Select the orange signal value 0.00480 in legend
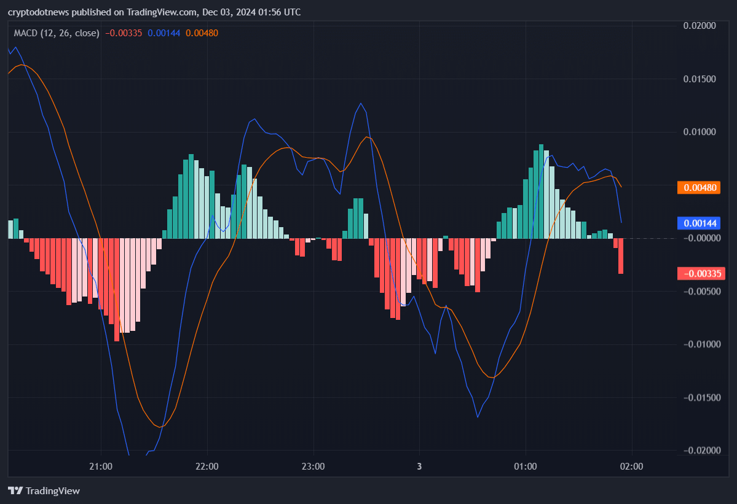The height and width of the screenshot is (504, 737). pos(202,33)
